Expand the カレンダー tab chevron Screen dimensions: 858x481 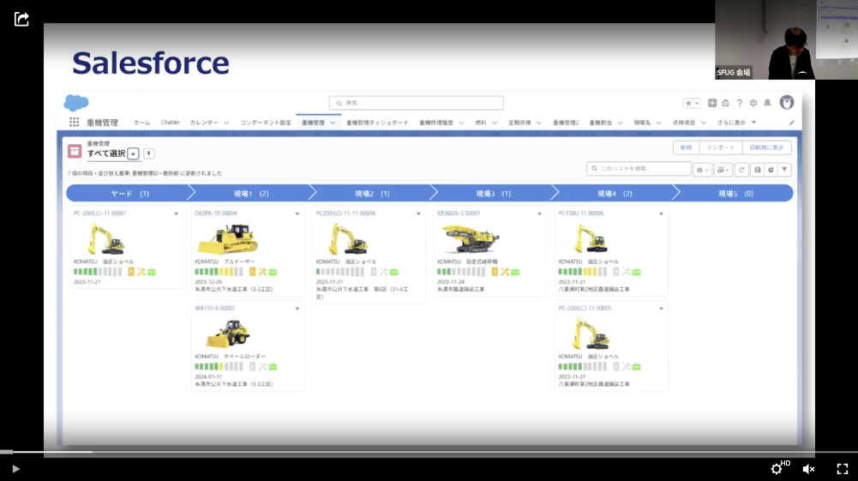[x=226, y=123]
